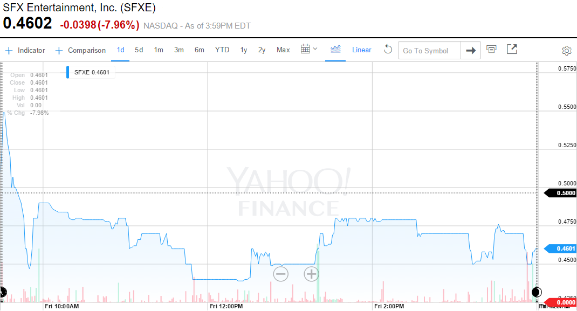The height and width of the screenshot is (311, 577).
Task: Click the right range slider handle
Action: click(537, 293)
